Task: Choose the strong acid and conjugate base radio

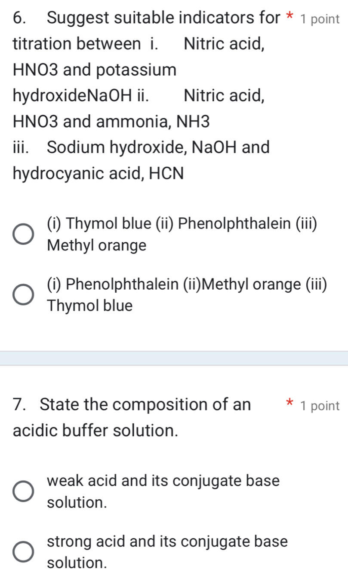Action: coord(23,551)
